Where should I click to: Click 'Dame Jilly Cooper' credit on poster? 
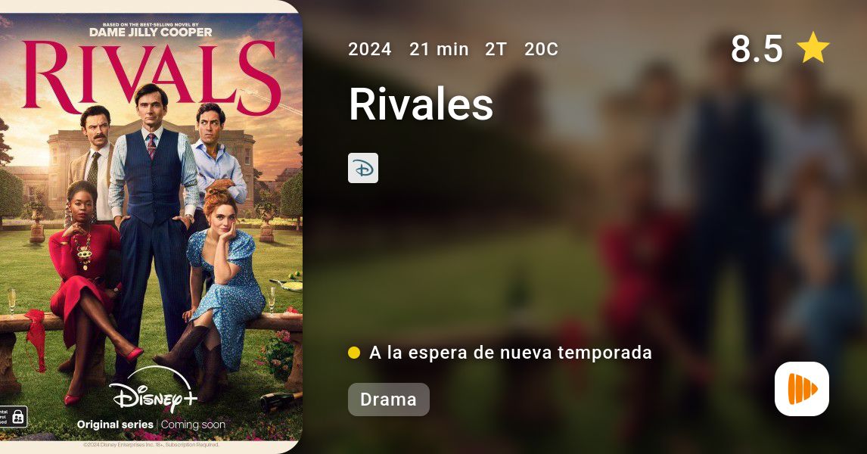click(151, 33)
